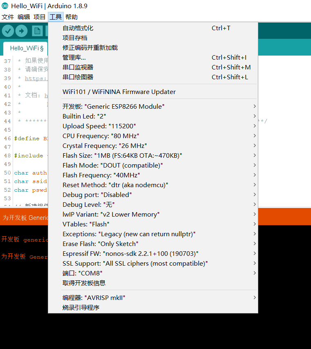Viewport: 311px width, 349px height.
Task: Expand the CPU Frequency 80 MHz submenu
Action: (x=153, y=136)
